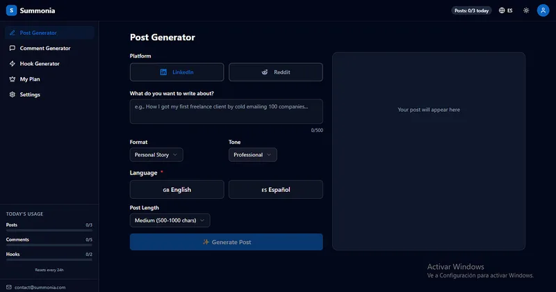Screen dimensions: 556x292
Task: Open the Post Length dropdown
Action: point(170,220)
